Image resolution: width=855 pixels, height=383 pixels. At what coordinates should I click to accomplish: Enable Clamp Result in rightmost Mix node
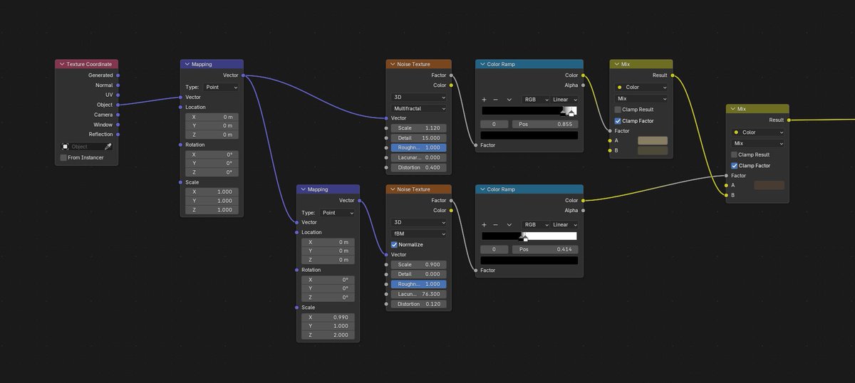(734, 154)
